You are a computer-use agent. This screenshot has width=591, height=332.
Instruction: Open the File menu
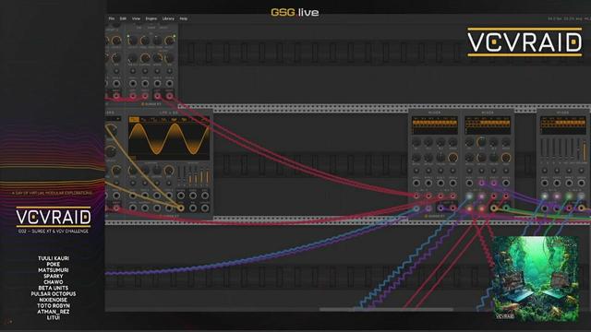pos(112,18)
